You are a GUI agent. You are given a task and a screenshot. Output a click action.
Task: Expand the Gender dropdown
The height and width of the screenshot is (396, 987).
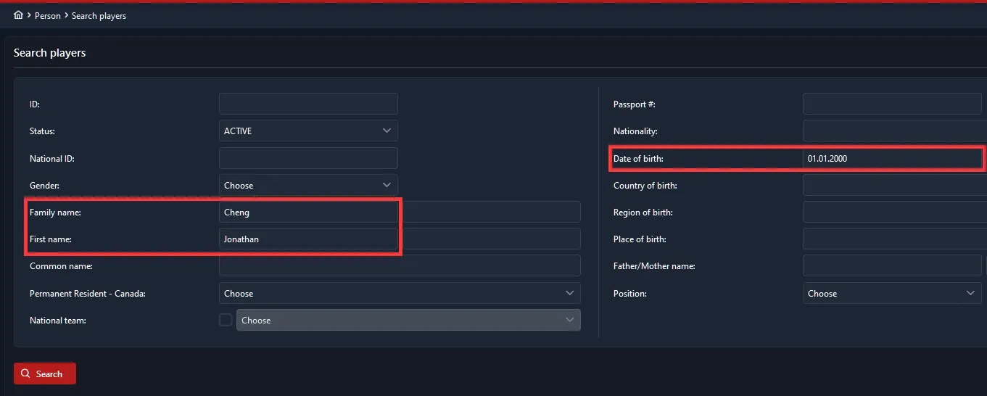click(x=308, y=185)
